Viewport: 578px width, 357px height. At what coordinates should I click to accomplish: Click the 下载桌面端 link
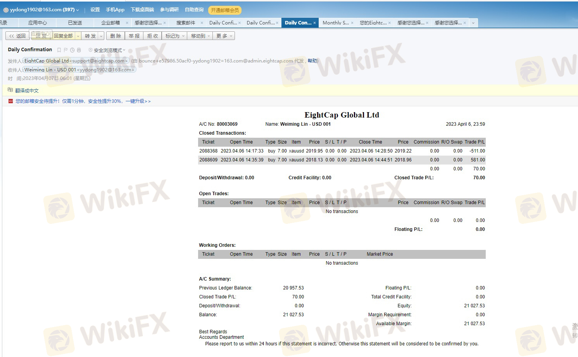pos(142,10)
